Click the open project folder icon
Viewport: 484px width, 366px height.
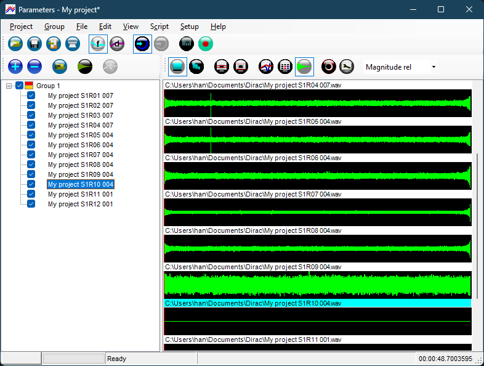(x=15, y=44)
